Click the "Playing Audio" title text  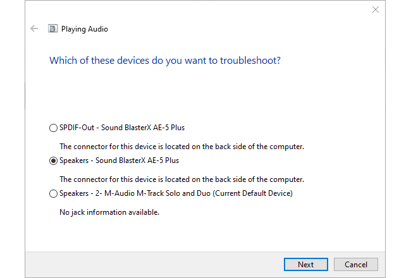[x=84, y=29]
